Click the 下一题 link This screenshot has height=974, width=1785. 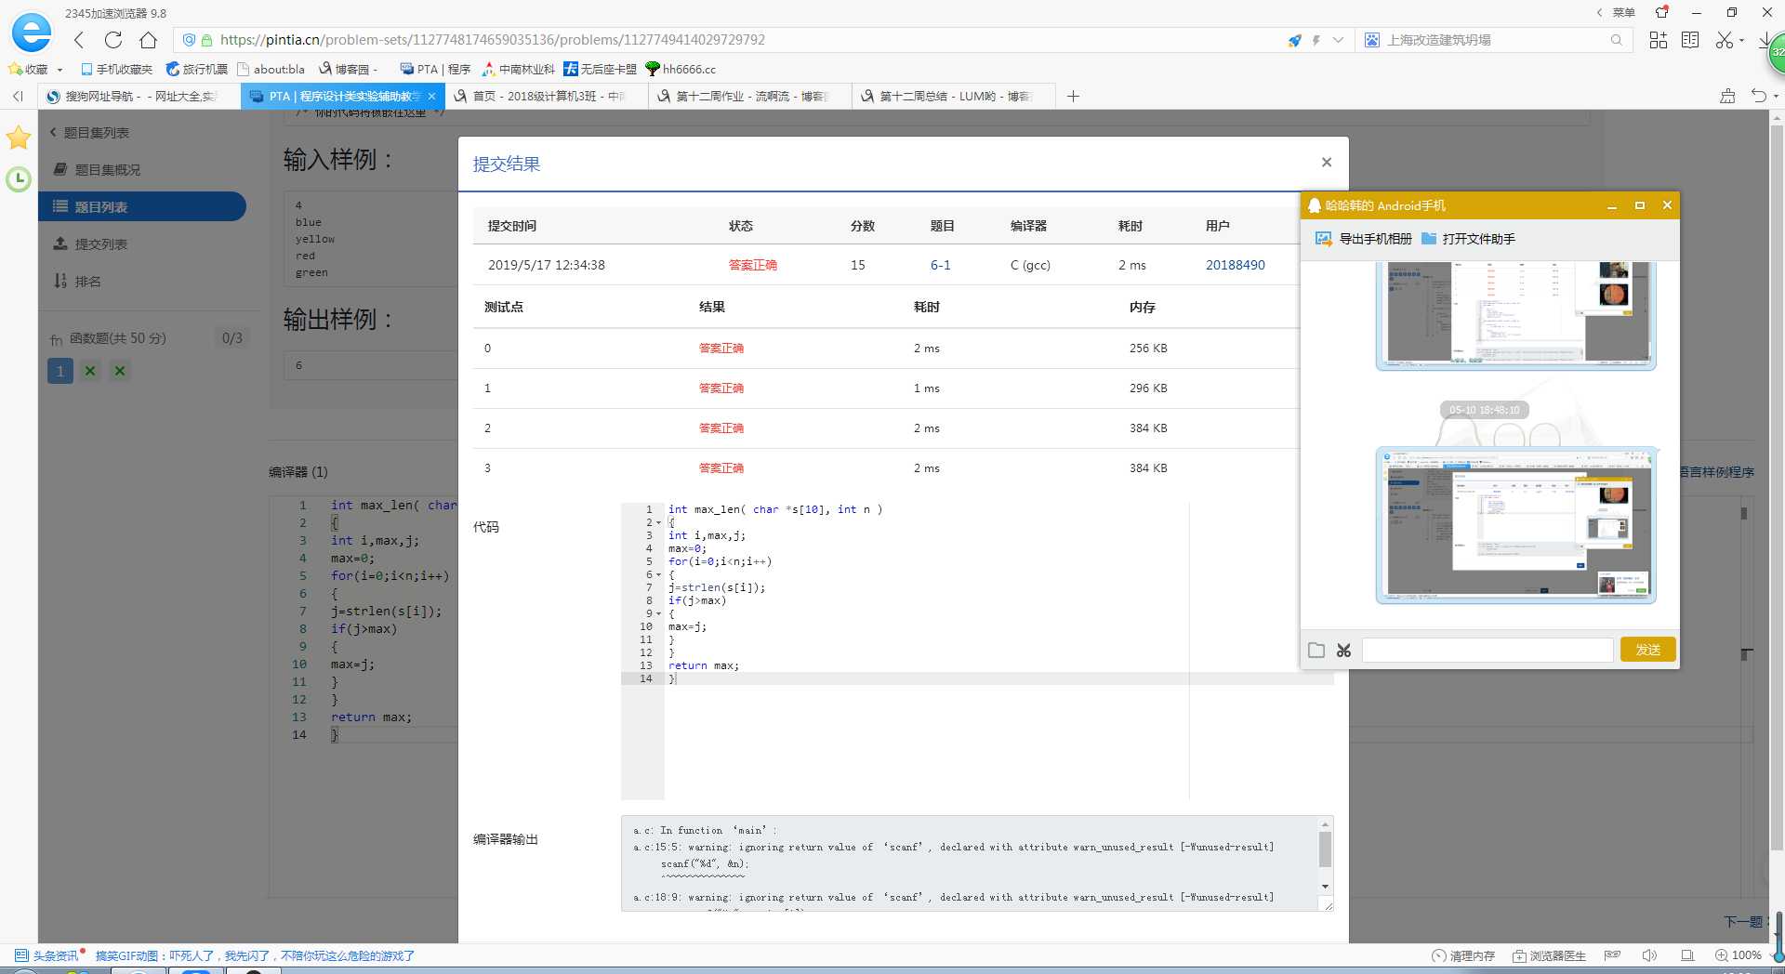click(1744, 921)
